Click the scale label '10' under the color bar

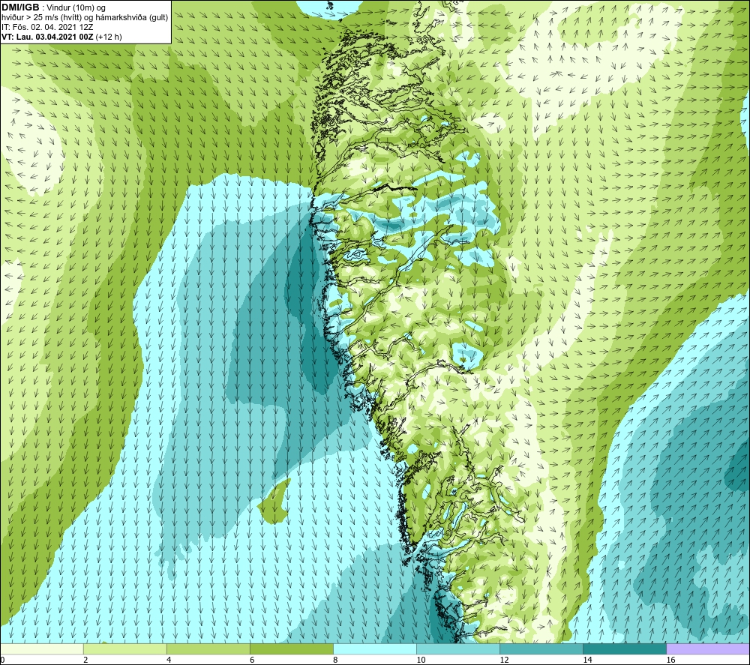[x=421, y=660]
